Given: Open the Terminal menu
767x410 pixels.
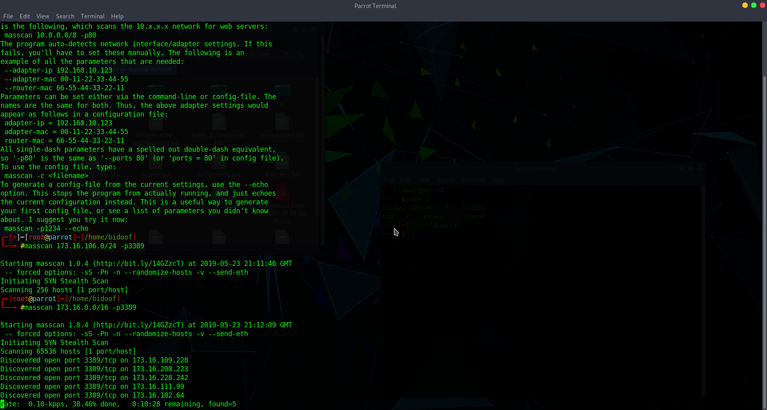Looking at the screenshot, I should click(x=93, y=16).
